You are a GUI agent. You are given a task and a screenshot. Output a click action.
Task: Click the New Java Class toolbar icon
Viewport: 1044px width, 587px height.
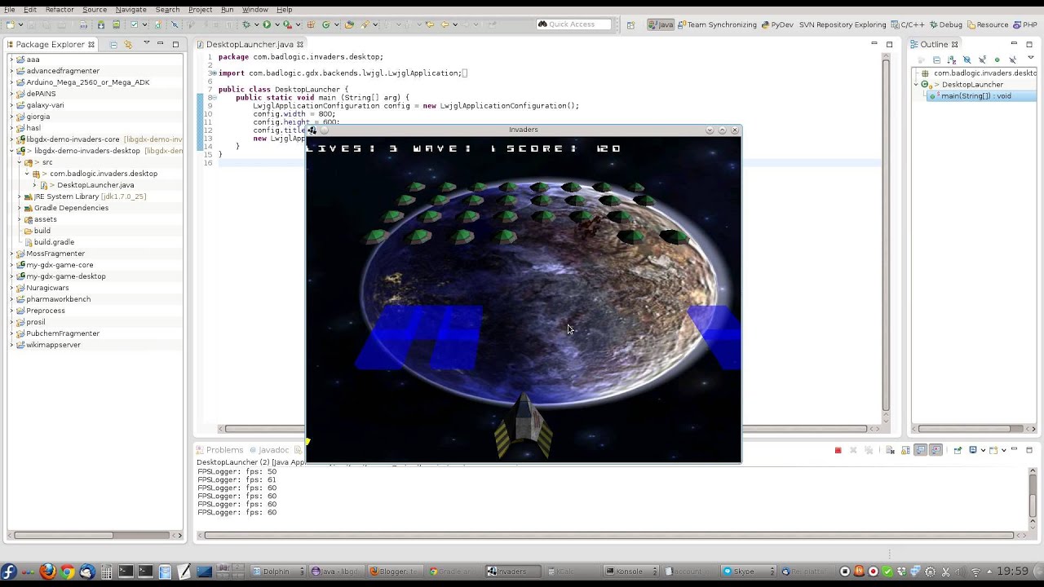pyautogui.click(x=325, y=24)
